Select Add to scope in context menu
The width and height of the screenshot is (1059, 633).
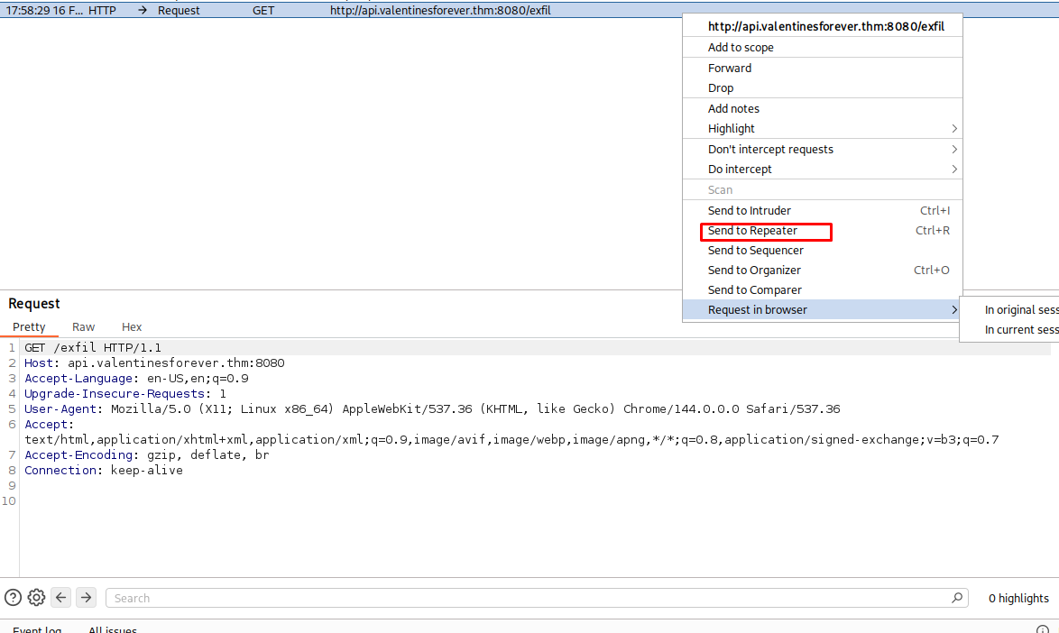point(741,48)
